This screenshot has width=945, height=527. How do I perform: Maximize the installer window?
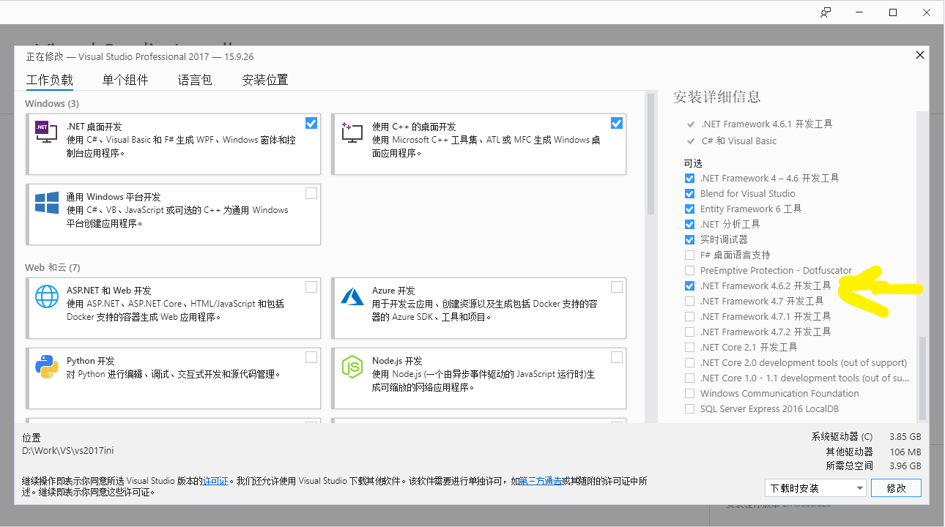893,12
